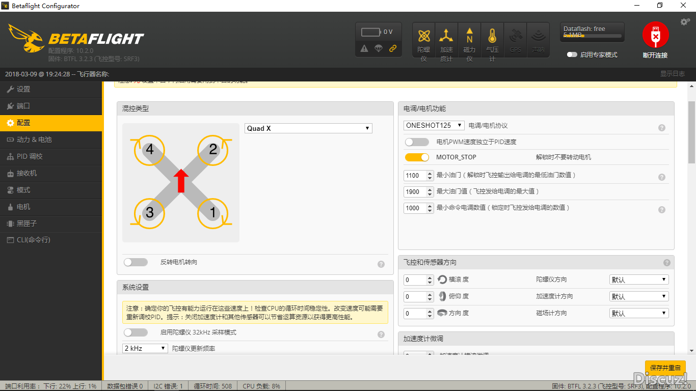Open the 加速度计方向 dropdown
Screen dimensions: 696x391
pyautogui.click(x=639, y=296)
